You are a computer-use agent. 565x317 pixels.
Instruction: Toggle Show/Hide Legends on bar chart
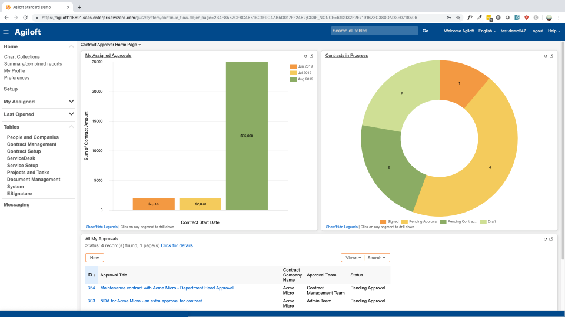(x=101, y=227)
